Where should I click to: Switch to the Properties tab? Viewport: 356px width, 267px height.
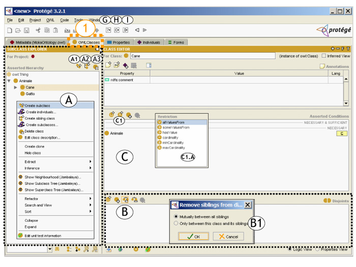(118, 42)
